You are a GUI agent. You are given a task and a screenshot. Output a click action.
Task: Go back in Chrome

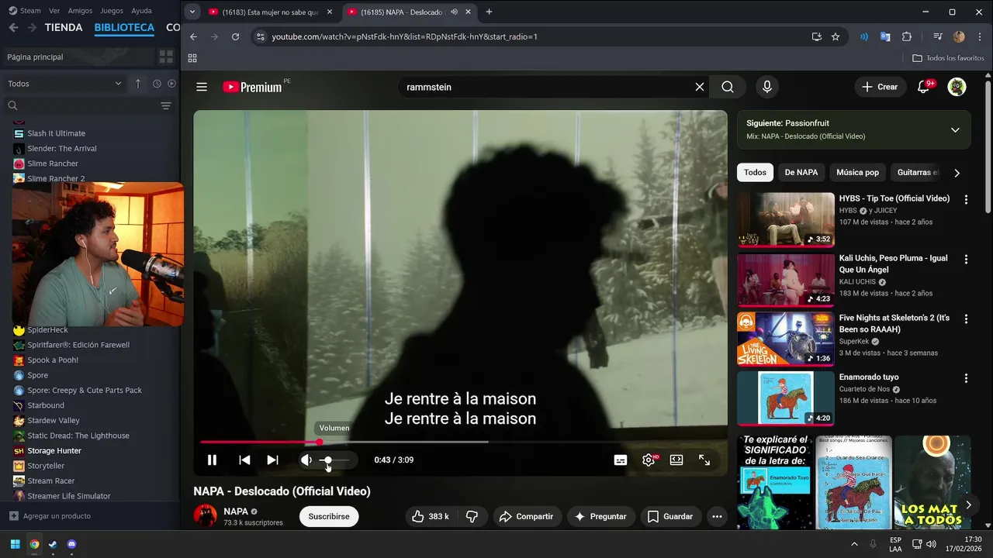(194, 36)
